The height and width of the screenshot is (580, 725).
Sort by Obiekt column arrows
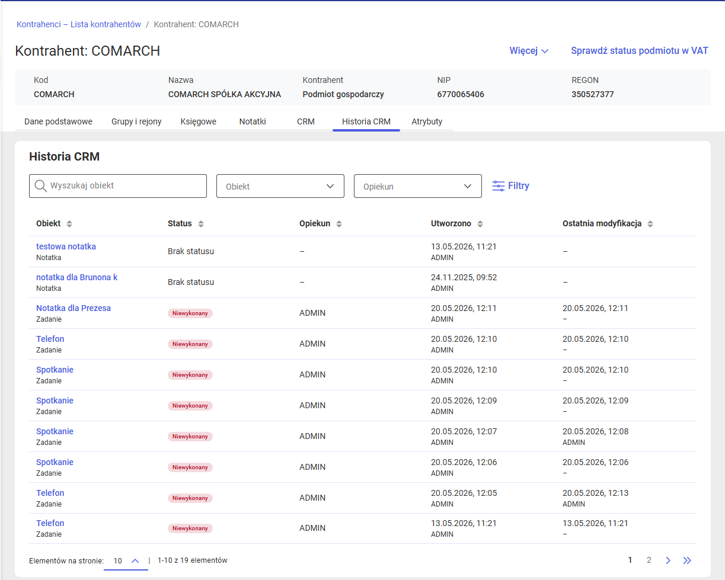tap(69, 224)
